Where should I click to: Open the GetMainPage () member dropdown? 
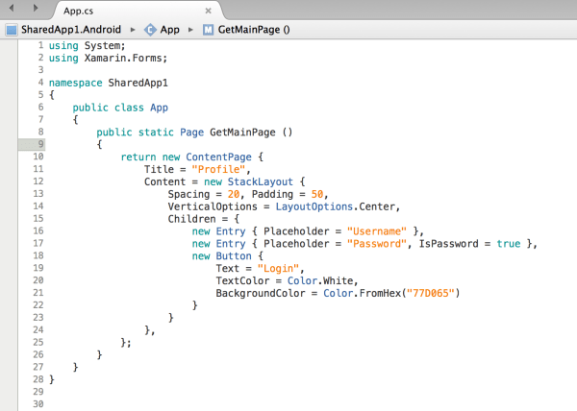click(254, 30)
